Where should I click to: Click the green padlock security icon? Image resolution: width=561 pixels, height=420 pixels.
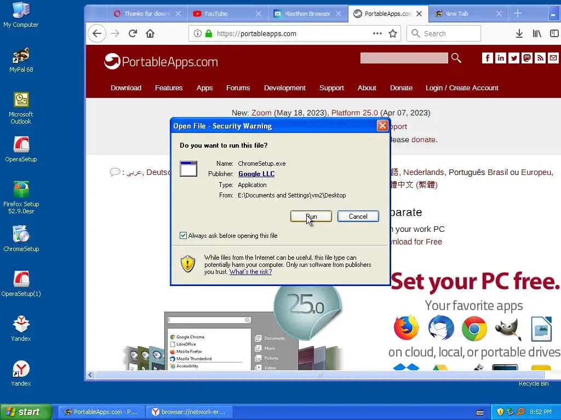pos(209,33)
